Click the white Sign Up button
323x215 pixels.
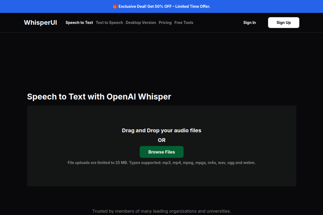[284, 22]
